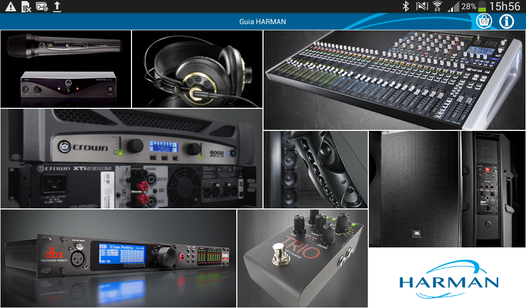Tap the upload arrow notification icon
The image size is (526, 308).
point(58,6)
